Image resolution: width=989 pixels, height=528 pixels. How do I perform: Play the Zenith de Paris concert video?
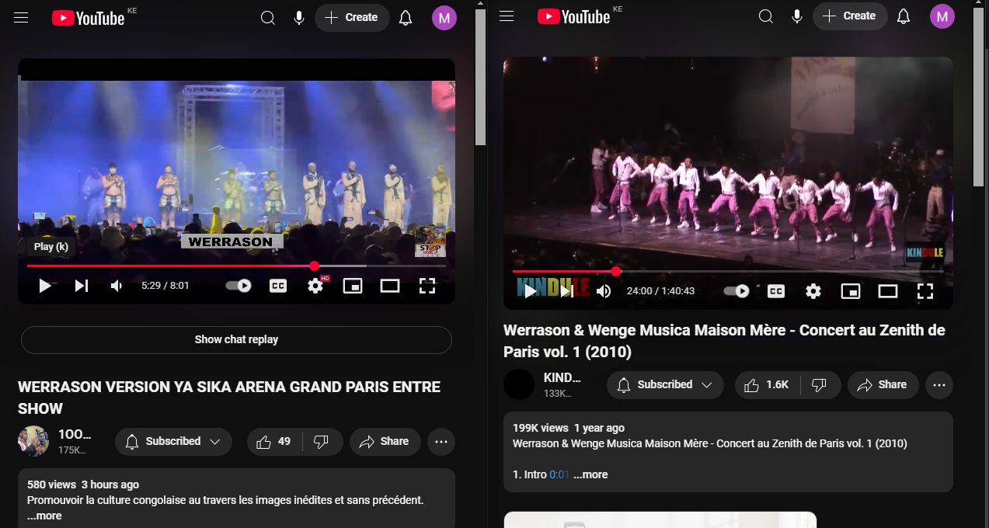click(530, 291)
